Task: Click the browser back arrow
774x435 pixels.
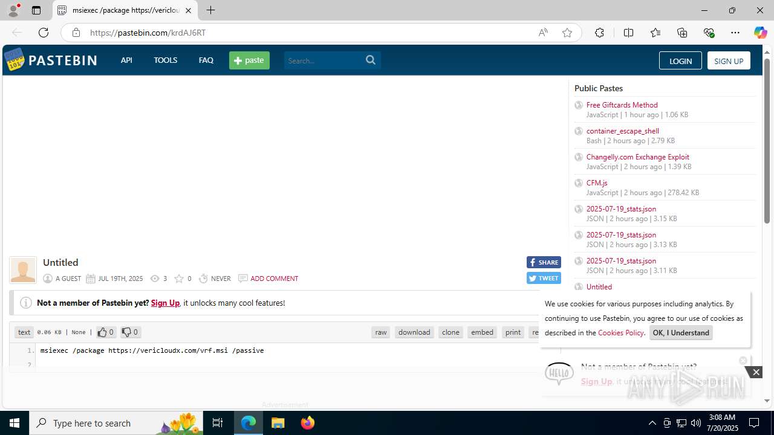Action: click(17, 33)
